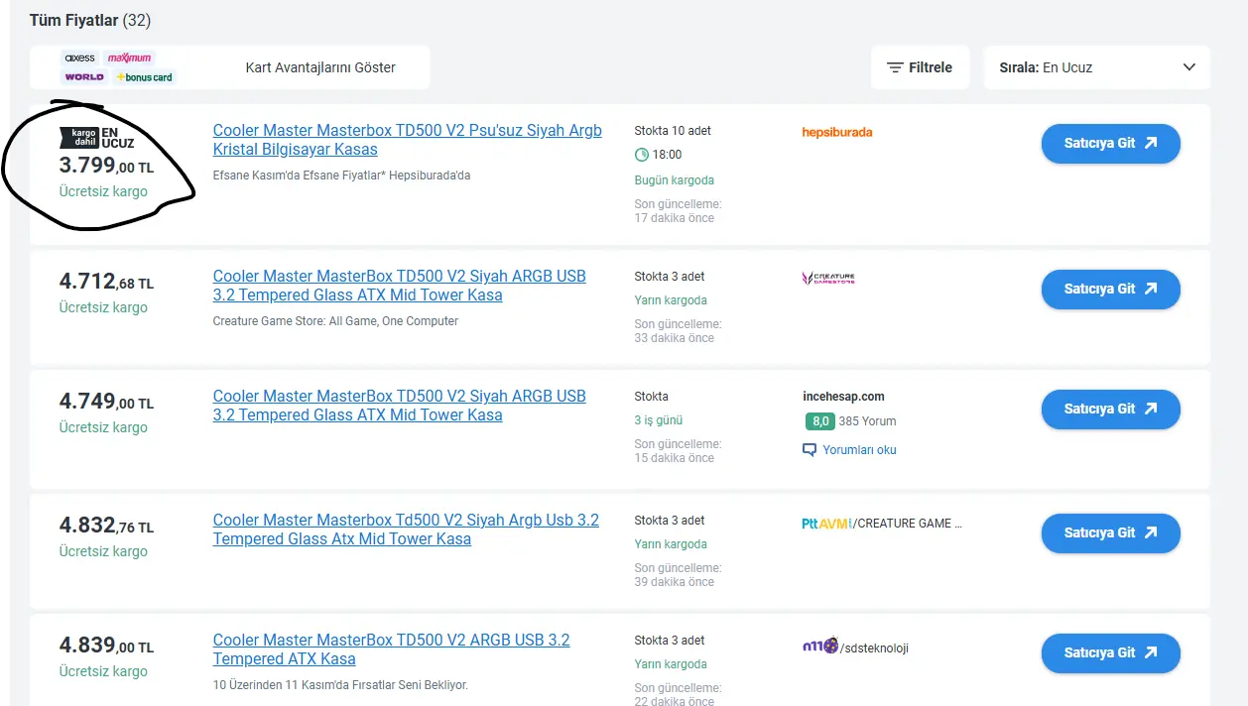
Task: Click the 4.749,00 TL price
Action: pos(106,403)
